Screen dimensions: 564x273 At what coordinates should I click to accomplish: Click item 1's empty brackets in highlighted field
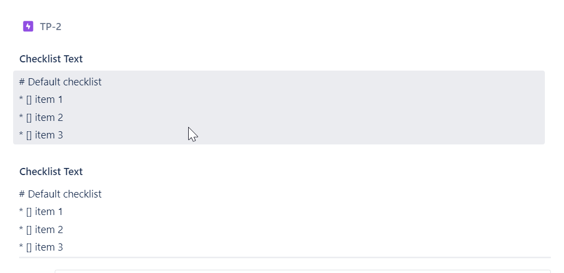coord(29,100)
